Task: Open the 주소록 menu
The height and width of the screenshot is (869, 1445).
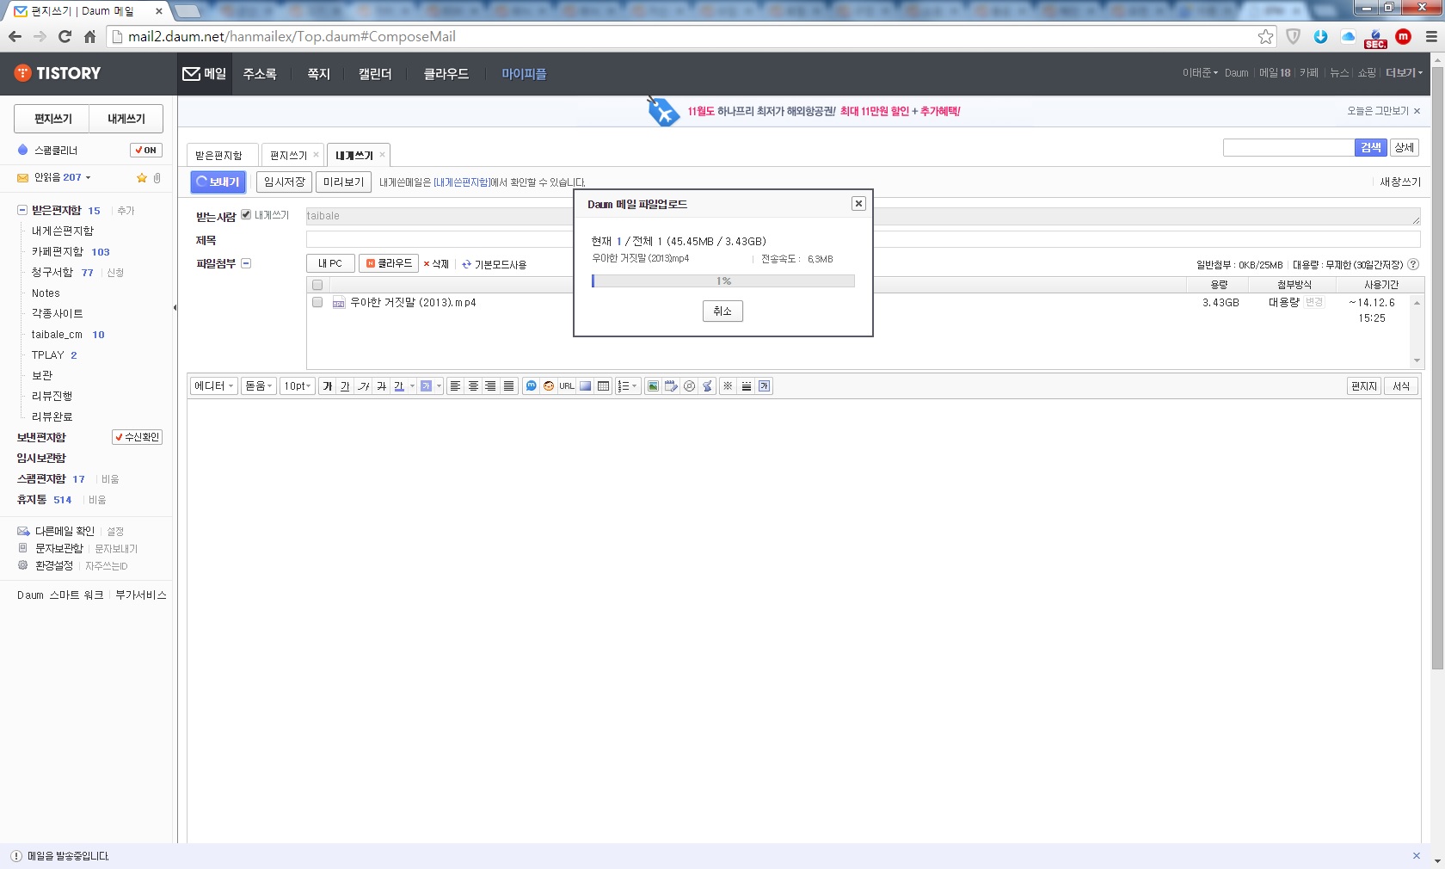Action: click(260, 74)
